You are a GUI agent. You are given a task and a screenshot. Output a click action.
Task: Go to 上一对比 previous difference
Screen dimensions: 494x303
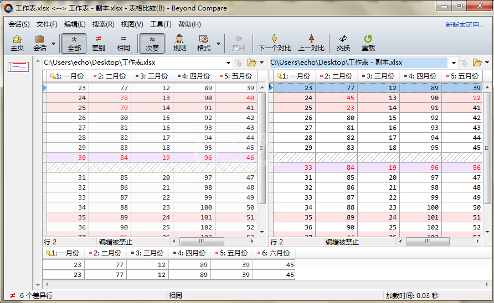[311, 43]
